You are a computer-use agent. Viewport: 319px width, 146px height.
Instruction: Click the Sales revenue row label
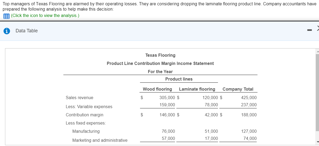pos(80,98)
